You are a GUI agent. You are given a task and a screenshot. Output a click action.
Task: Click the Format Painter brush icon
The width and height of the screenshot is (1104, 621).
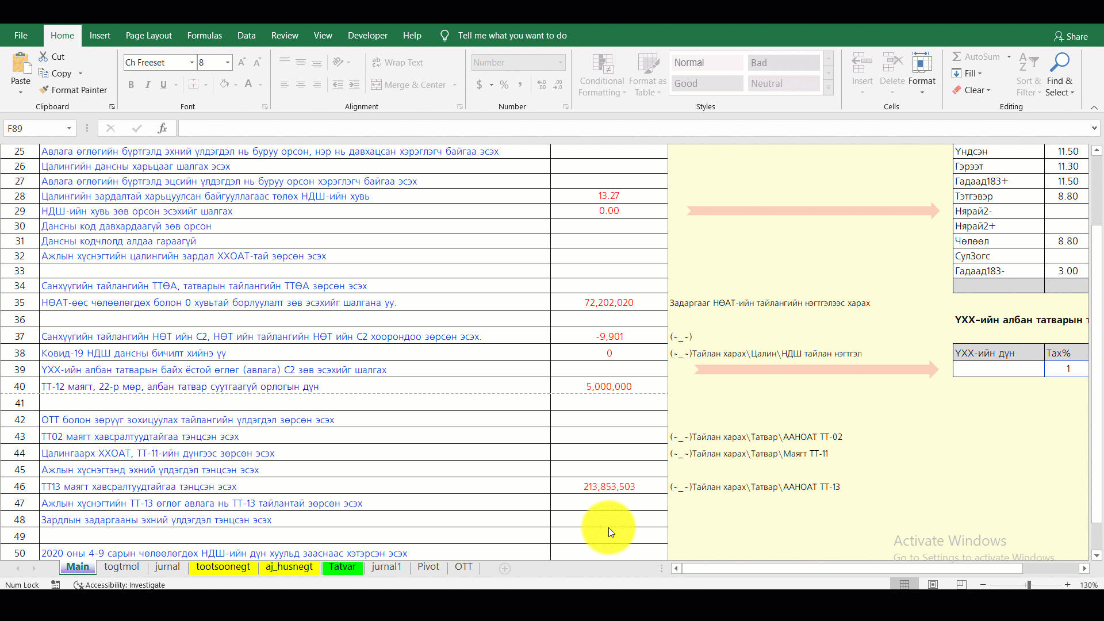[x=44, y=90]
